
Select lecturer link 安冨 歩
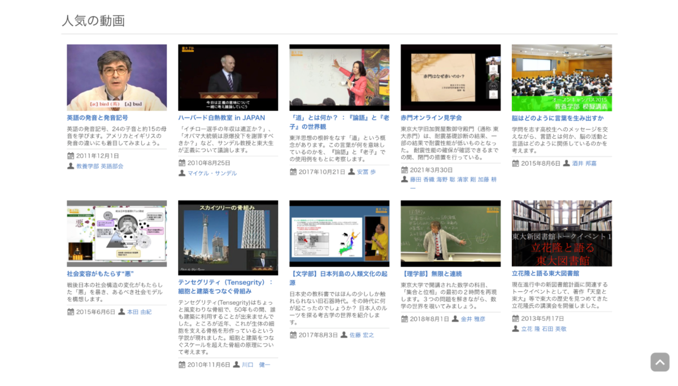click(x=366, y=172)
